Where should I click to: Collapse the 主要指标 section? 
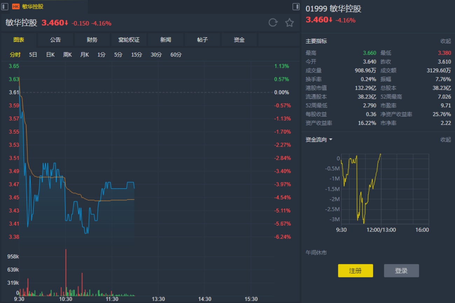coord(446,41)
